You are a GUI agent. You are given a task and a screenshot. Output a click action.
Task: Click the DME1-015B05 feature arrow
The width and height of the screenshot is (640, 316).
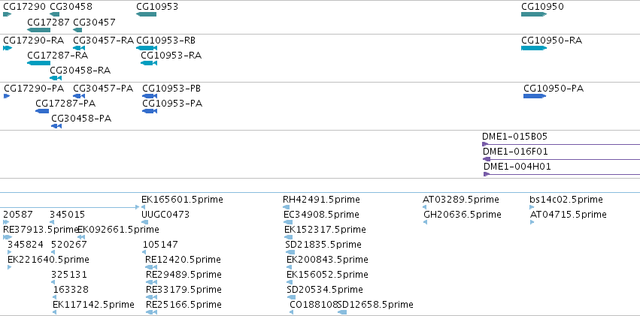(x=561, y=144)
